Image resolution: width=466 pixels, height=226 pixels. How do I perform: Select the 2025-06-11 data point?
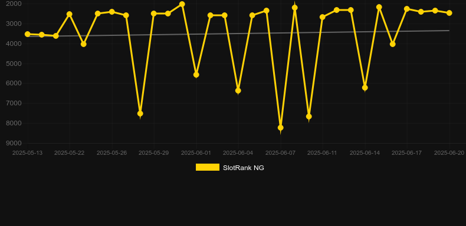pos(323,17)
